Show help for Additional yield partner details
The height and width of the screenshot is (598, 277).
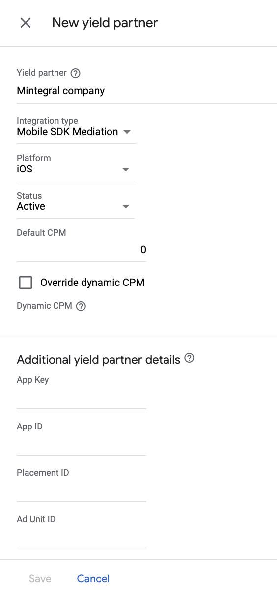(189, 358)
